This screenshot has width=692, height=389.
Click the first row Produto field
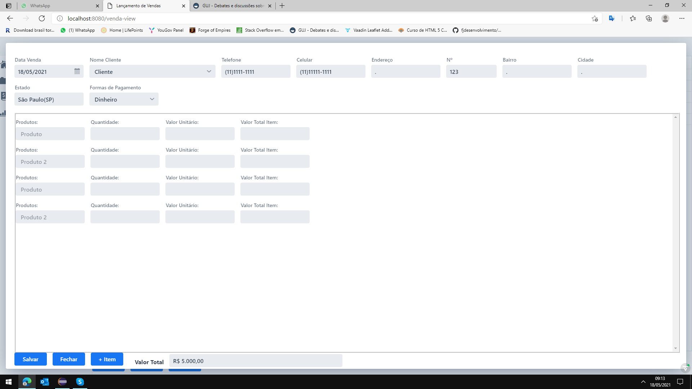pyautogui.click(x=50, y=134)
